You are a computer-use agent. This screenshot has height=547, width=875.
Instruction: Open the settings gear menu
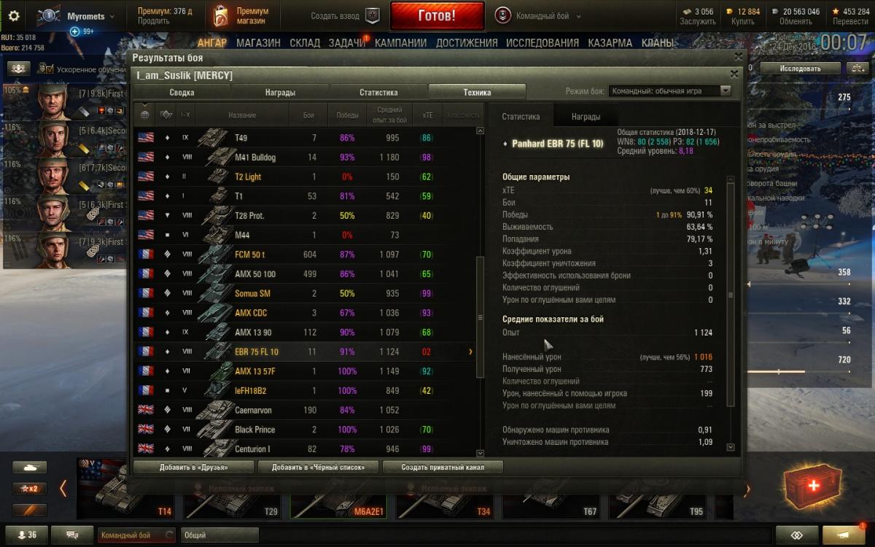(14, 16)
